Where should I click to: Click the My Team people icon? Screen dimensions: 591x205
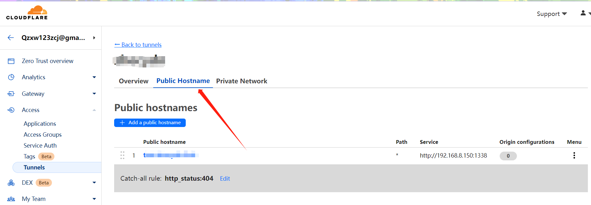click(x=11, y=199)
